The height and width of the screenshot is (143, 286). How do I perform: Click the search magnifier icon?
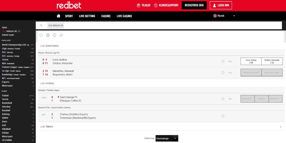(41, 25)
